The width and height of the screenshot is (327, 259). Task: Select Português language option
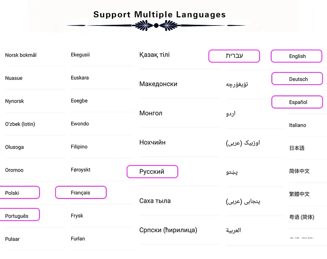point(17,216)
